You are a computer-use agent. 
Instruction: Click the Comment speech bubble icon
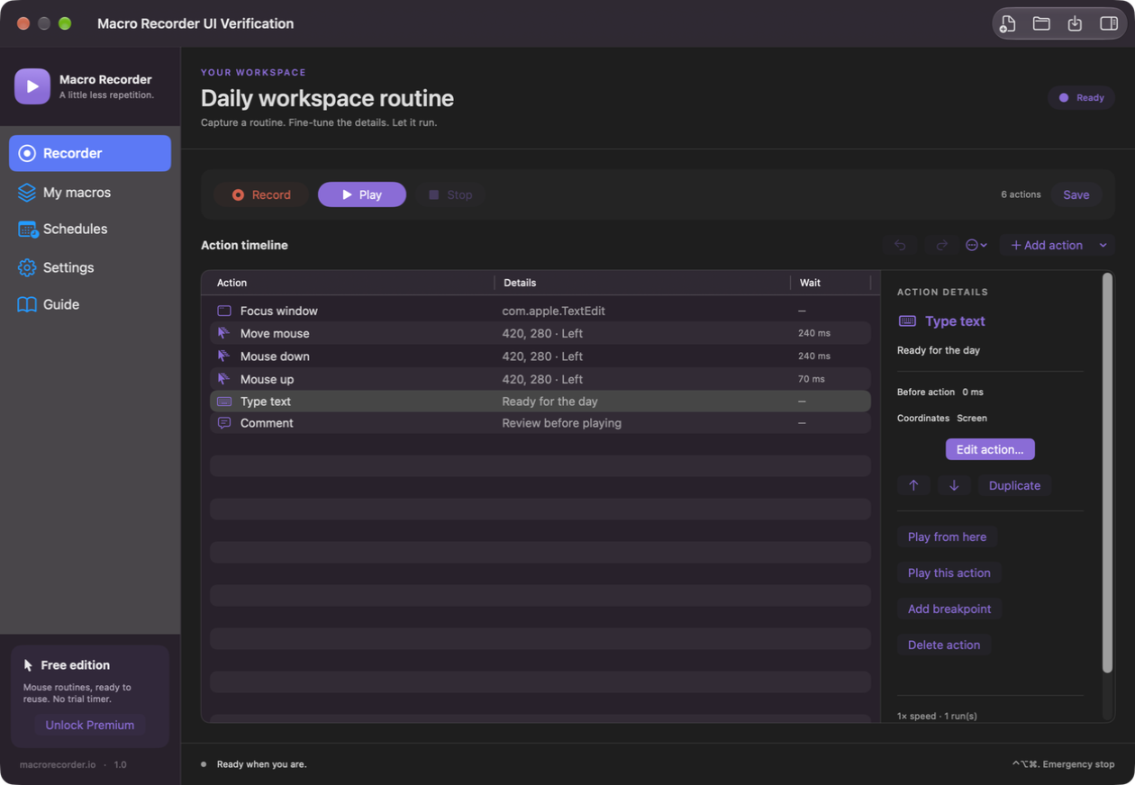(224, 423)
